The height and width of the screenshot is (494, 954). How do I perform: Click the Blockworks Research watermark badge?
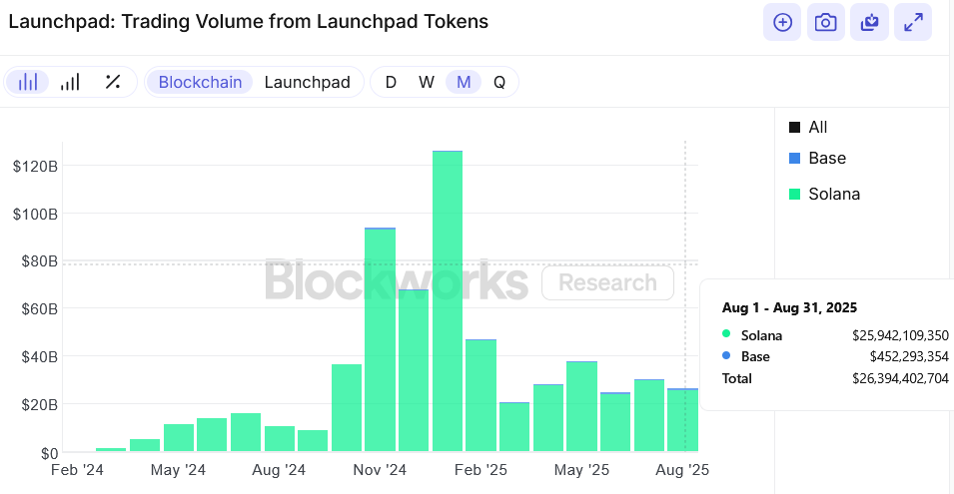tap(607, 282)
